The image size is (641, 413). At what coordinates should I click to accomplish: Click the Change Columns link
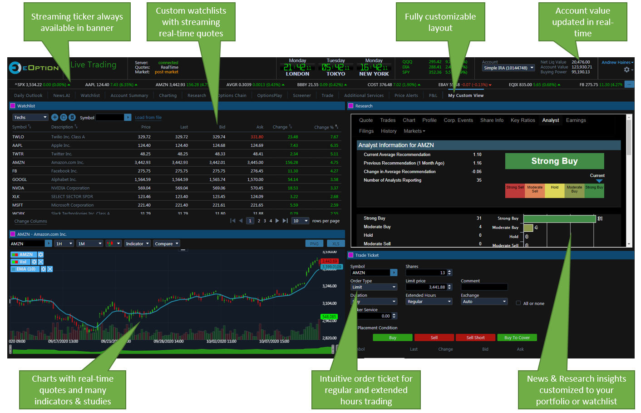point(30,221)
